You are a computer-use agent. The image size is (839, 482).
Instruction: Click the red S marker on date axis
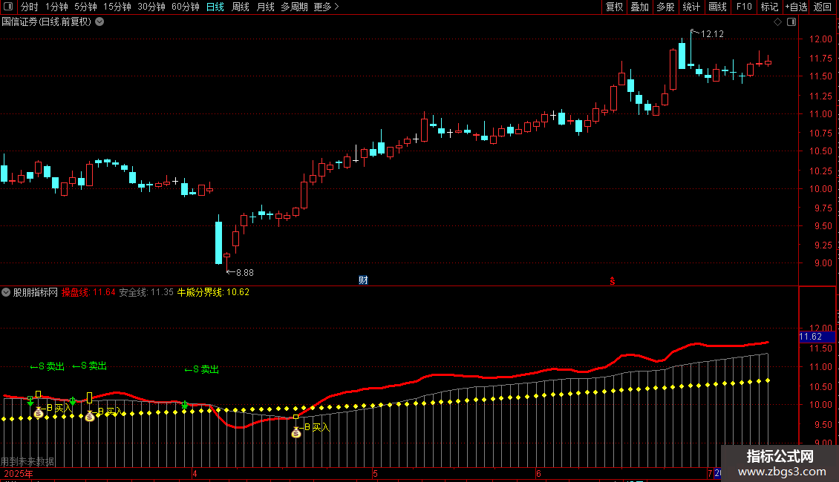(612, 281)
